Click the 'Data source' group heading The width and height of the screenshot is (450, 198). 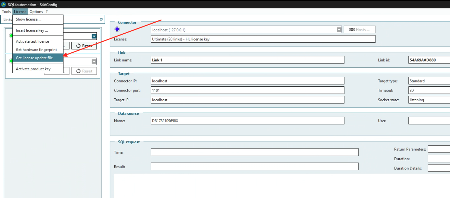pos(129,114)
